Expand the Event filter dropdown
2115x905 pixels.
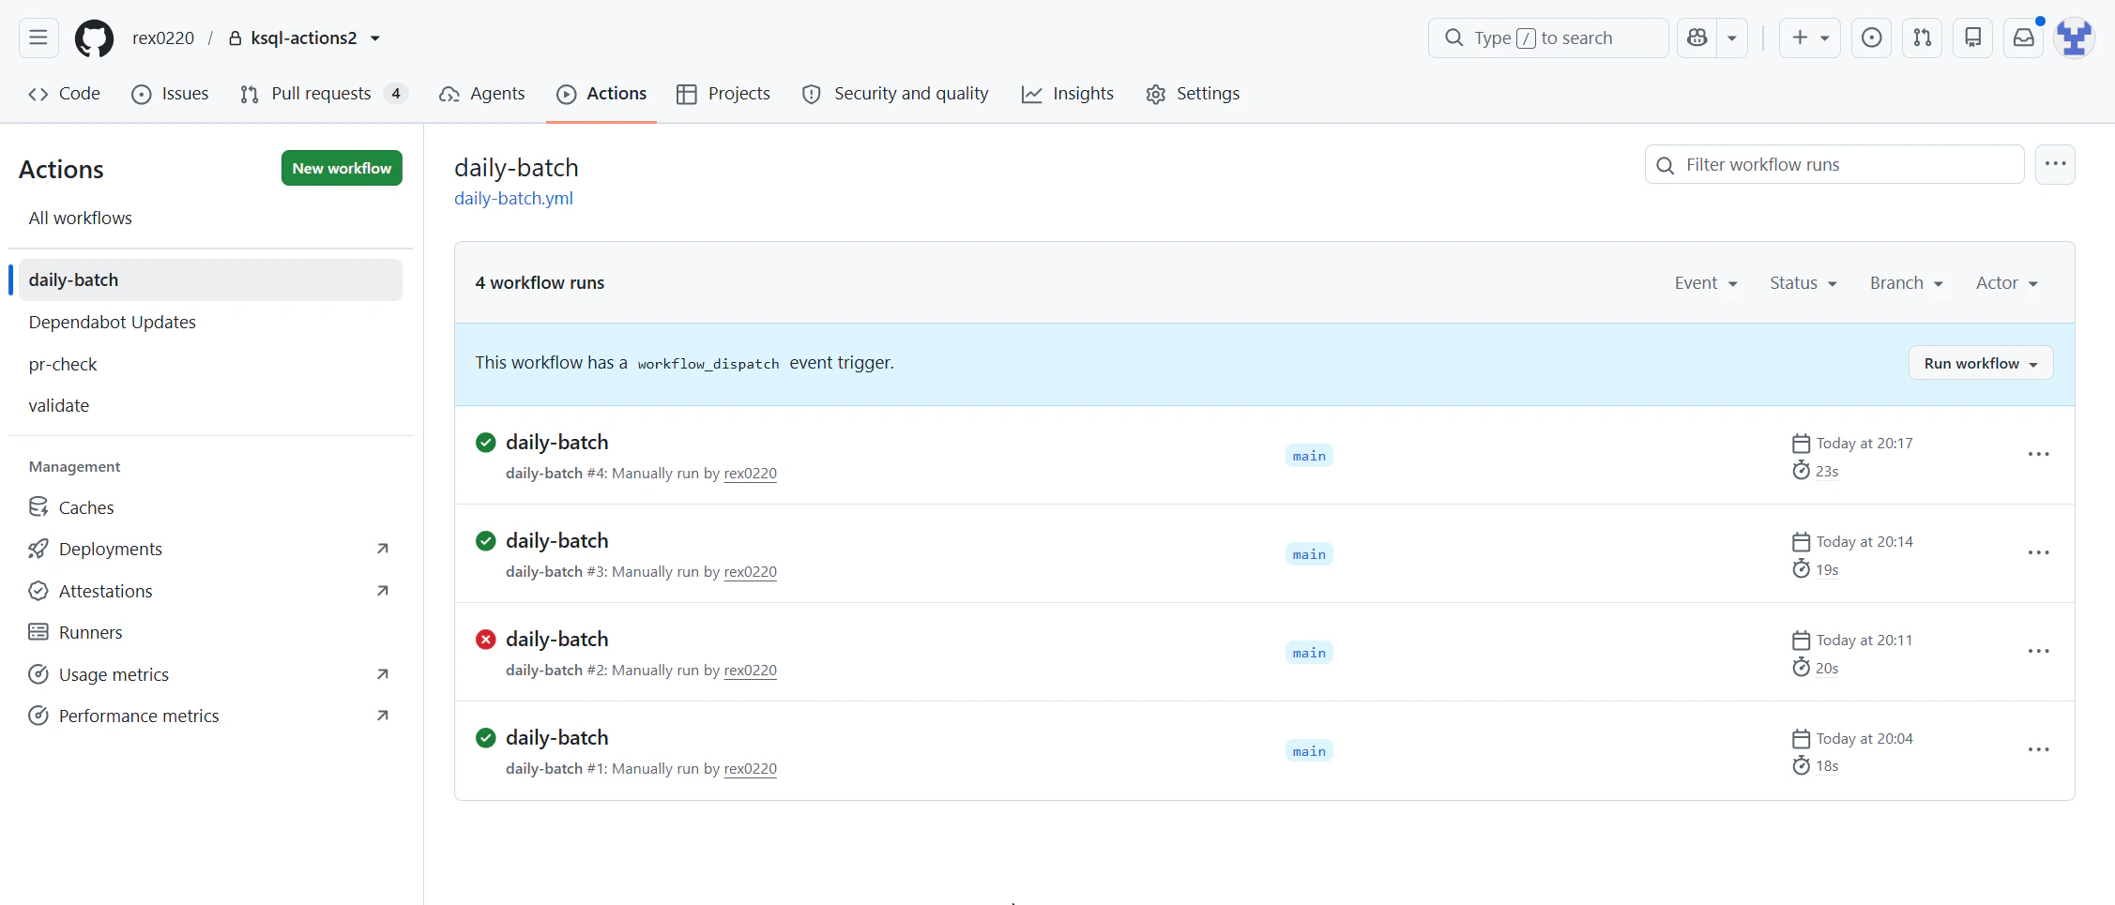point(1706,283)
